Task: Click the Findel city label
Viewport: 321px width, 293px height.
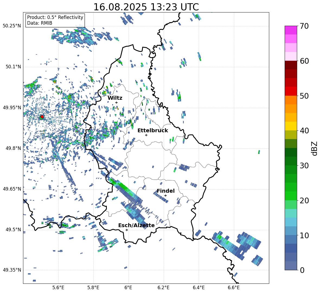Action: point(166,191)
